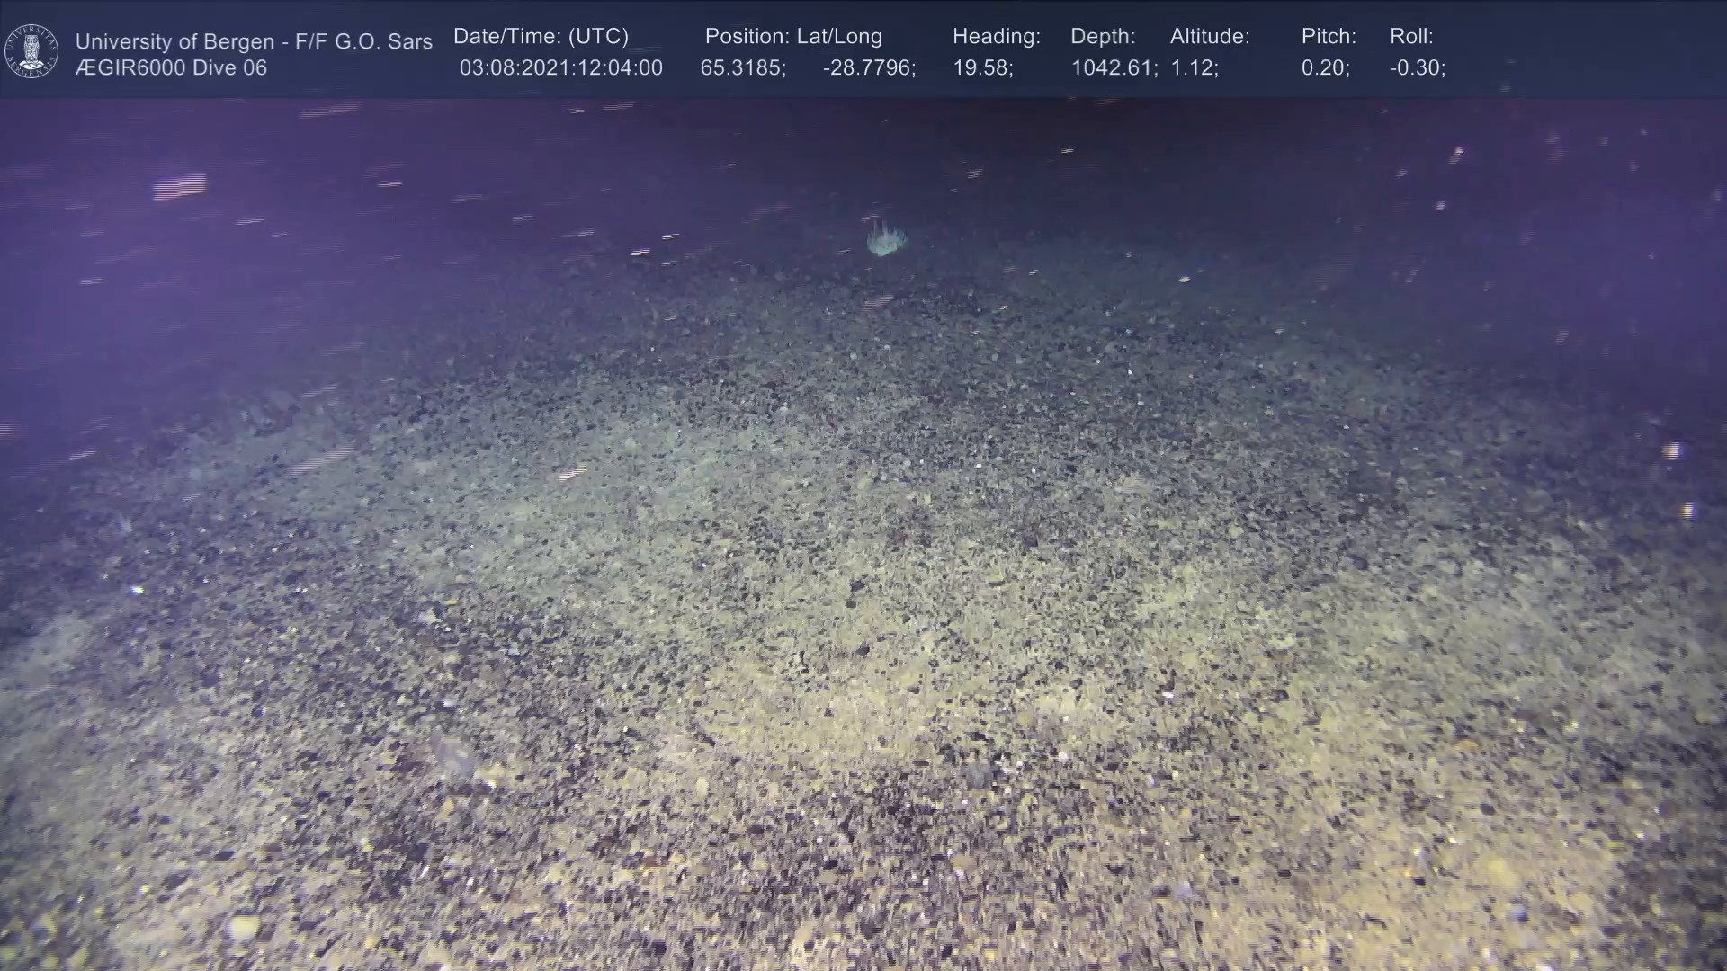Click the pale organism on the seafloor
The image size is (1727, 971).
point(886,239)
